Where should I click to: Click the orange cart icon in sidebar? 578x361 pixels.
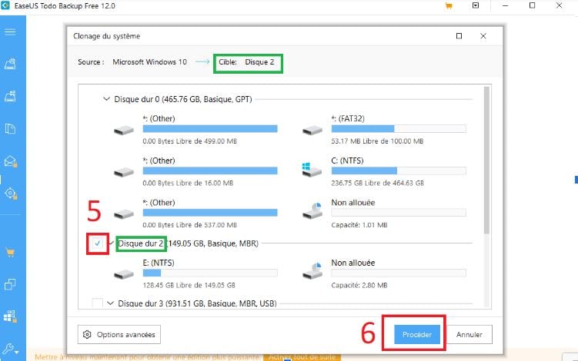(10, 253)
